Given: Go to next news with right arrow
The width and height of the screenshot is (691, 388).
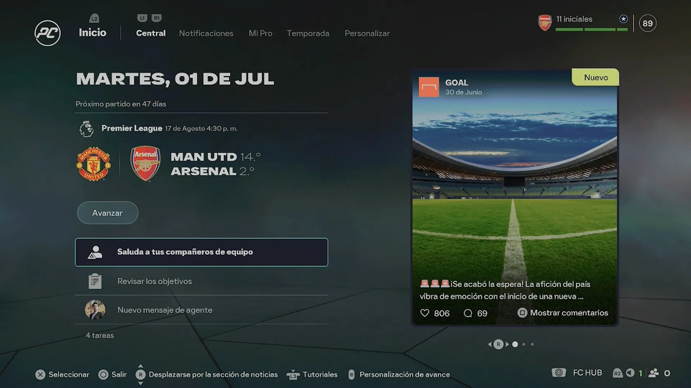Looking at the screenshot, I should point(507,344).
